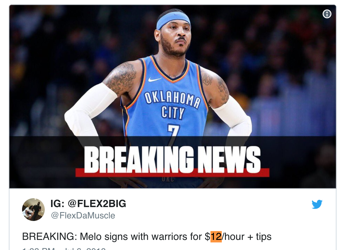Open the Twitter bird logo link
The width and height of the screenshot is (339, 250).
(x=317, y=204)
